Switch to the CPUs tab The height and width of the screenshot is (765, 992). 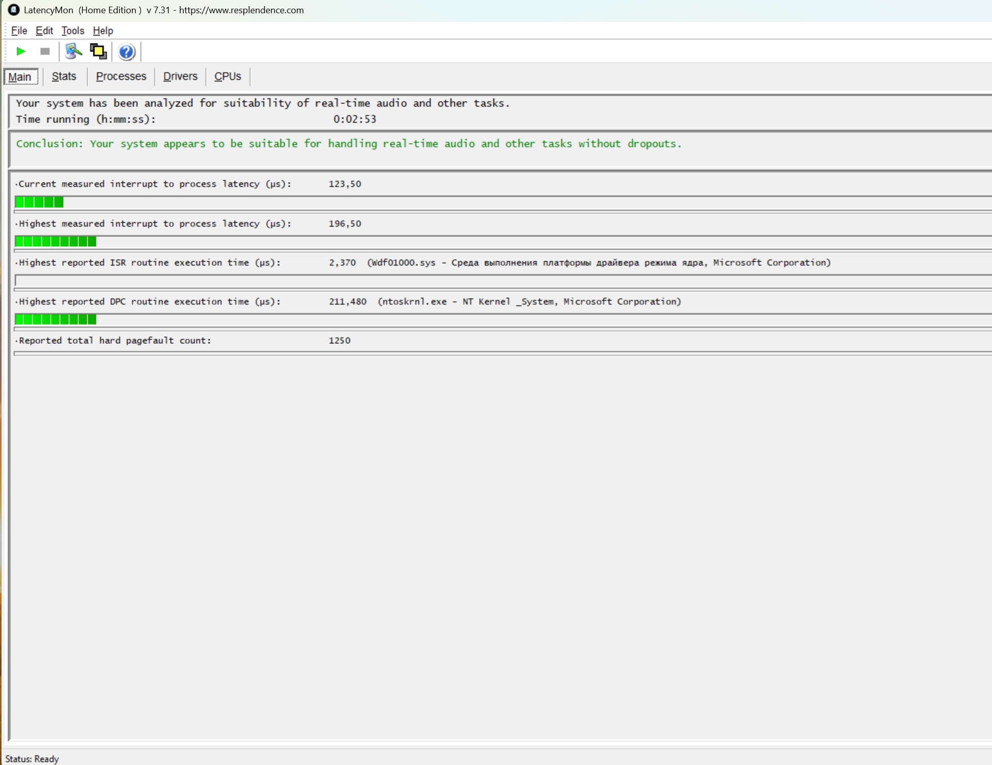(228, 76)
